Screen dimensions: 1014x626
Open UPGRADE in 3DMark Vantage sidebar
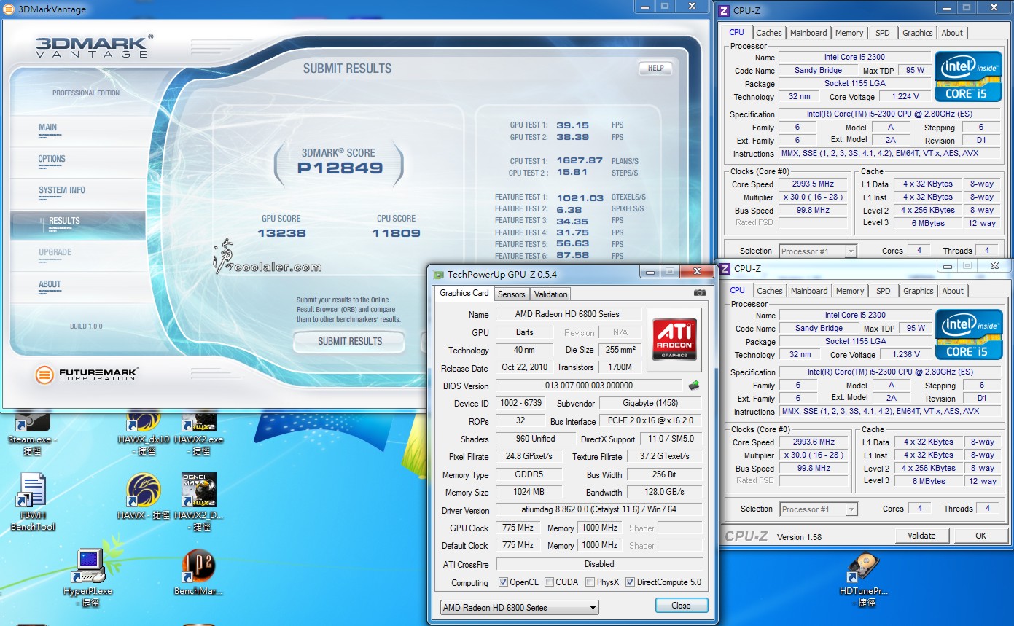[78, 255]
